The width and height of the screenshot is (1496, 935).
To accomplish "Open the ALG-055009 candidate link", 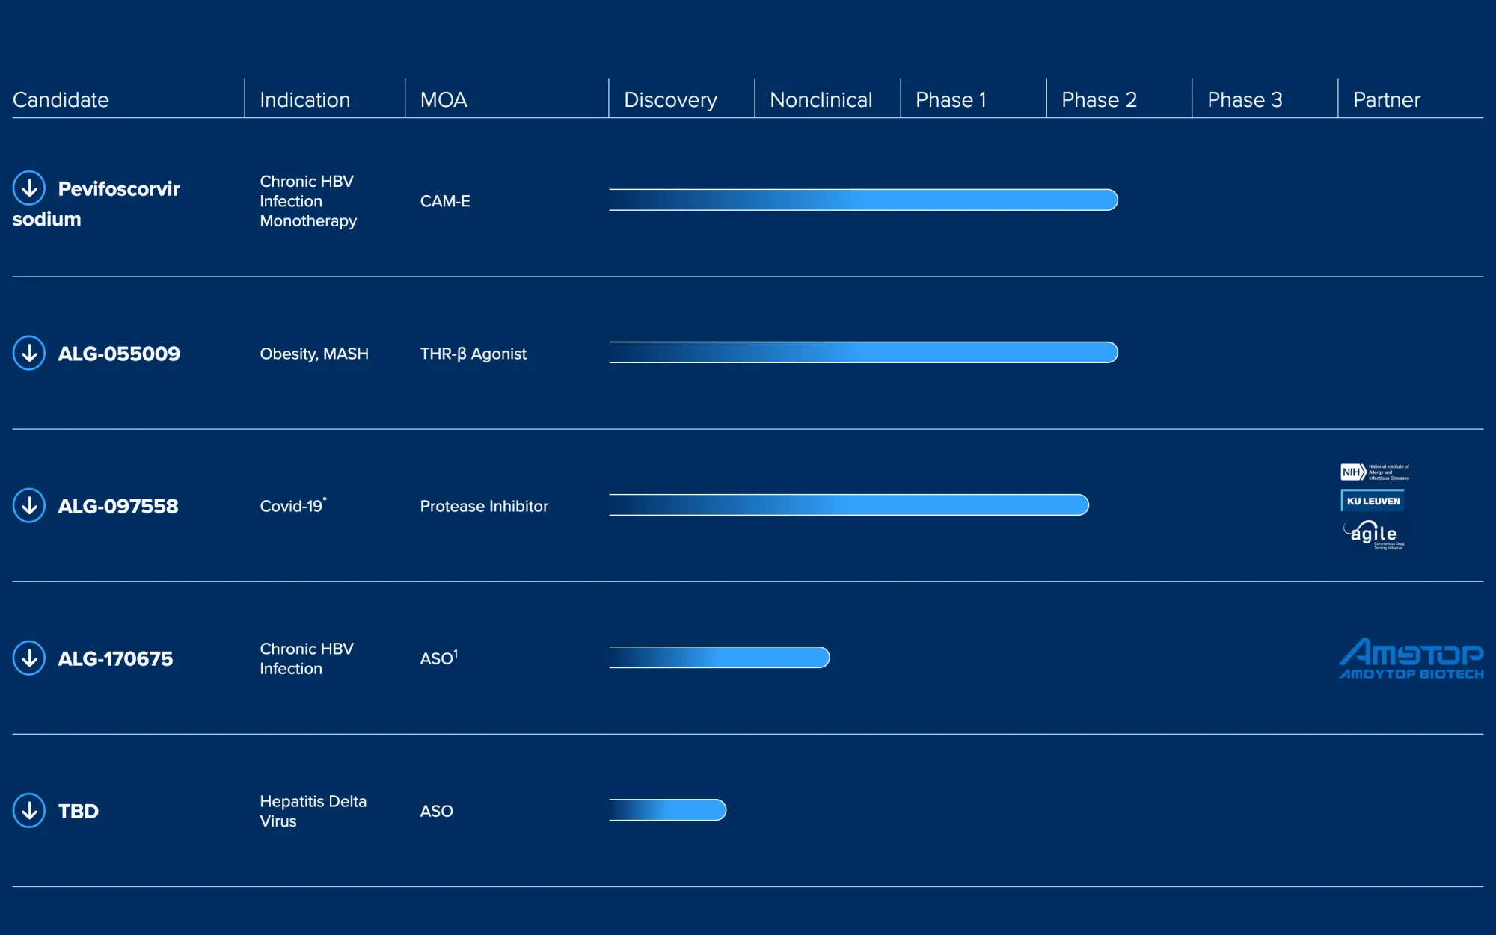I will click(x=119, y=354).
